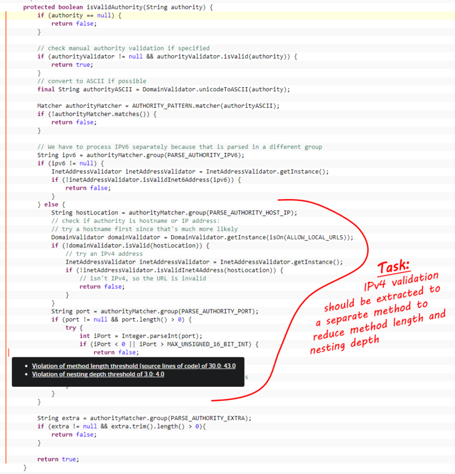Viewport: 455px width, 474px height.
Task: Open the method length threshold violation link
Action: click(x=133, y=366)
